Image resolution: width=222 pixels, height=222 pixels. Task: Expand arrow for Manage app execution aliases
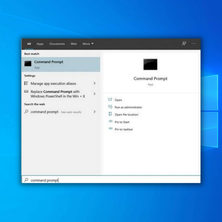pyautogui.click(x=95, y=83)
